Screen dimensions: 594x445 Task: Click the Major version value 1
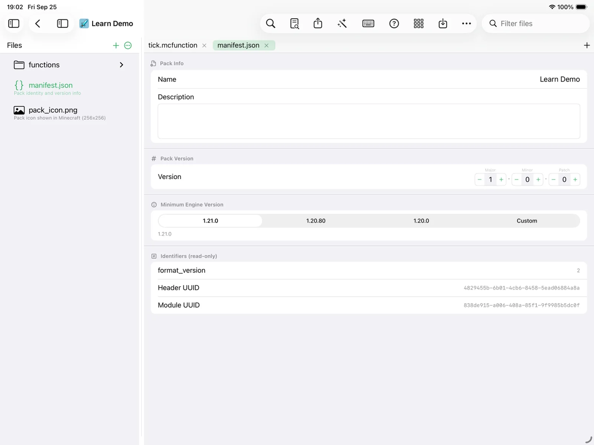tap(490, 179)
